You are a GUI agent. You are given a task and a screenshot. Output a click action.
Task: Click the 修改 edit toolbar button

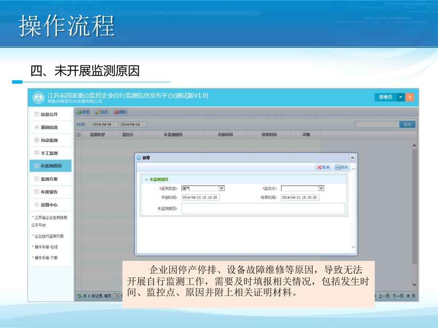pyautogui.click(x=102, y=112)
